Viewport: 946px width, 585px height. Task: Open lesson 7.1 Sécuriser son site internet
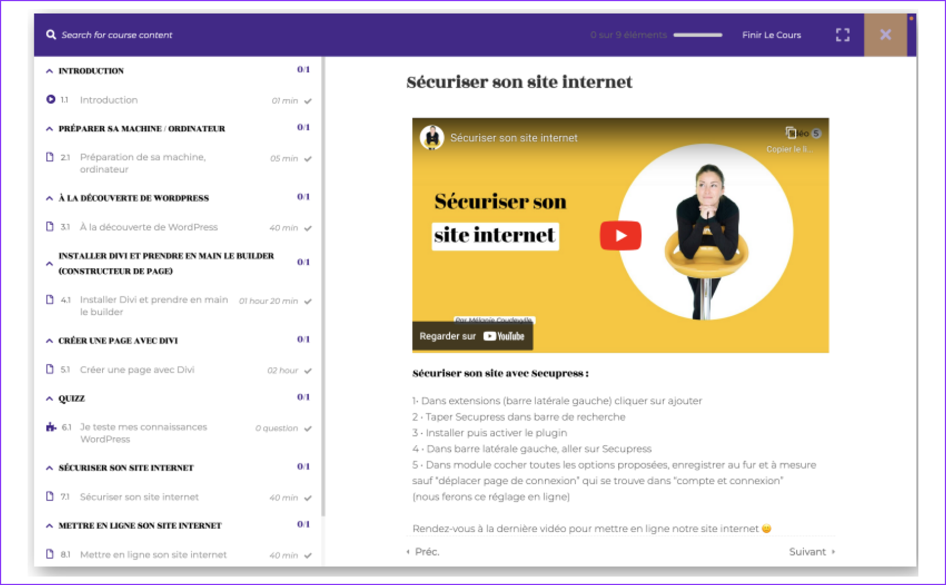[x=139, y=497]
